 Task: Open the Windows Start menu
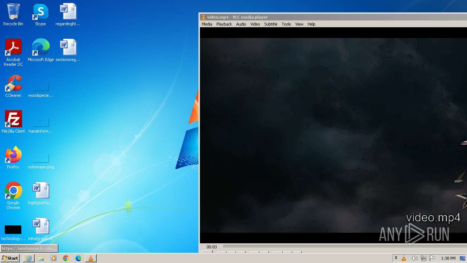pyautogui.click(x=10, y=258)
